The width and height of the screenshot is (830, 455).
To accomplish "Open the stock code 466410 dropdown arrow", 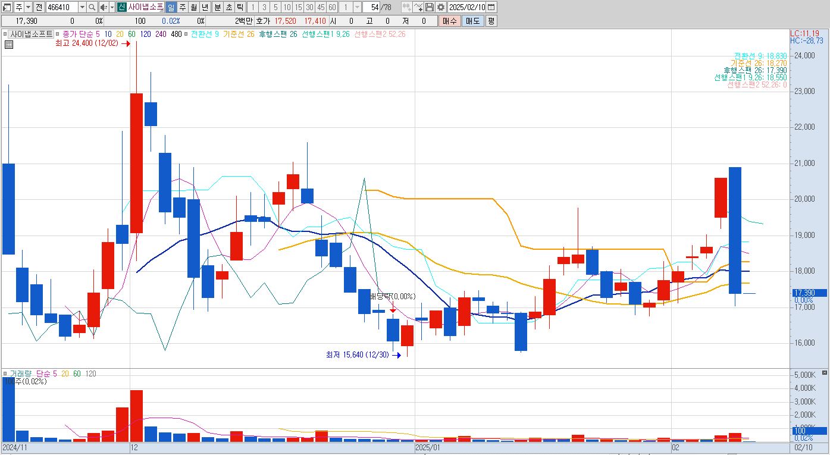I will (83, 7).
